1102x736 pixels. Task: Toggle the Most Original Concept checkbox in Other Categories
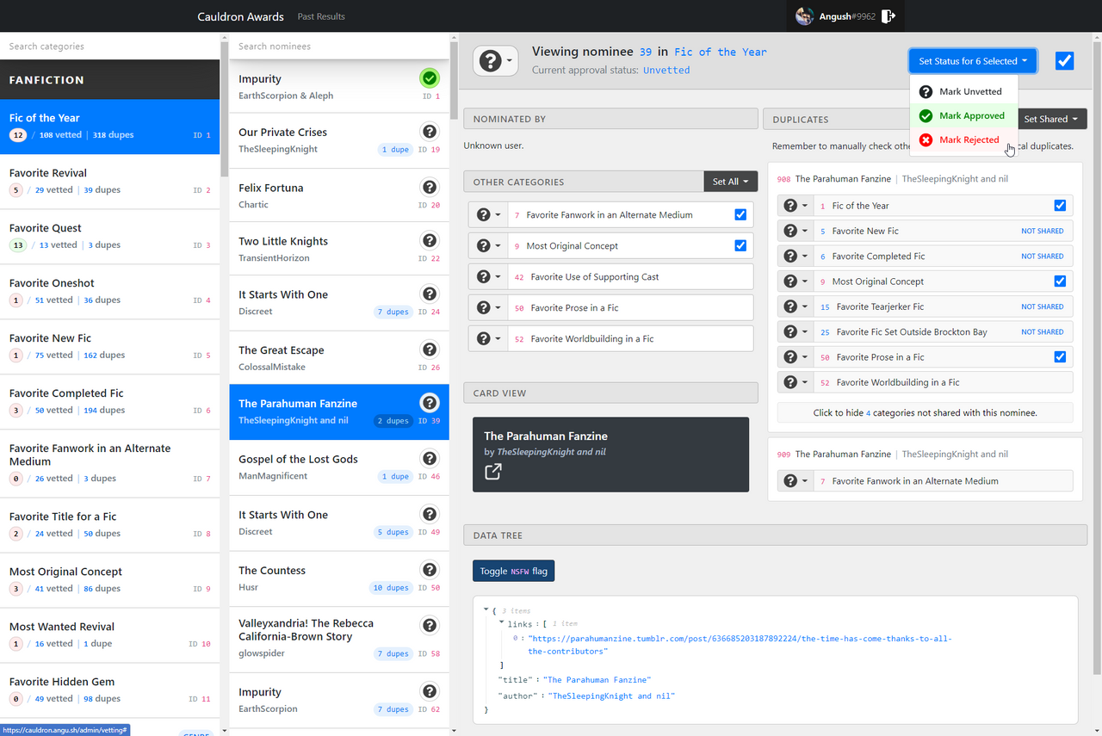740,246
